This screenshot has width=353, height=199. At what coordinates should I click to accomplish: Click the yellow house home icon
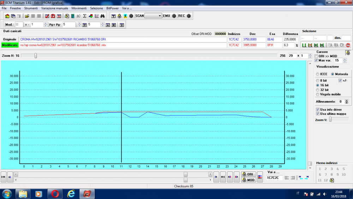7,16
